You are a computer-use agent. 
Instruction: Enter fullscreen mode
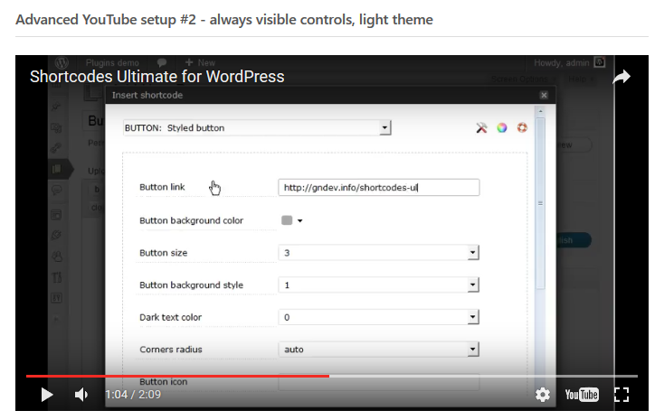pyautogui.click(x=621, y=395)
